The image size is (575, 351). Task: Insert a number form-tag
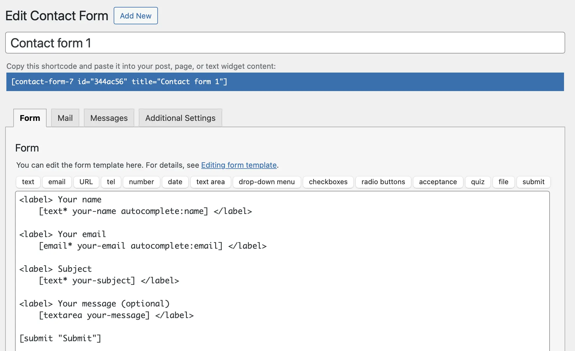(x=141, y=182)
